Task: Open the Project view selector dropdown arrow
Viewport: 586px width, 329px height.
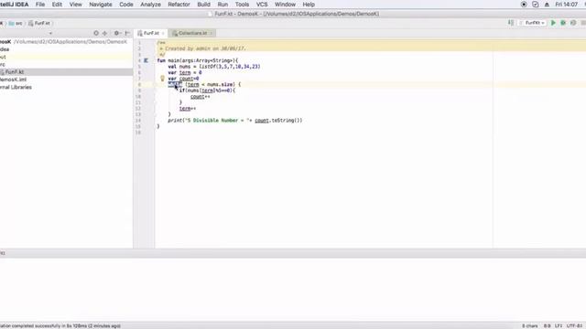Action: [x=50, y=33]
